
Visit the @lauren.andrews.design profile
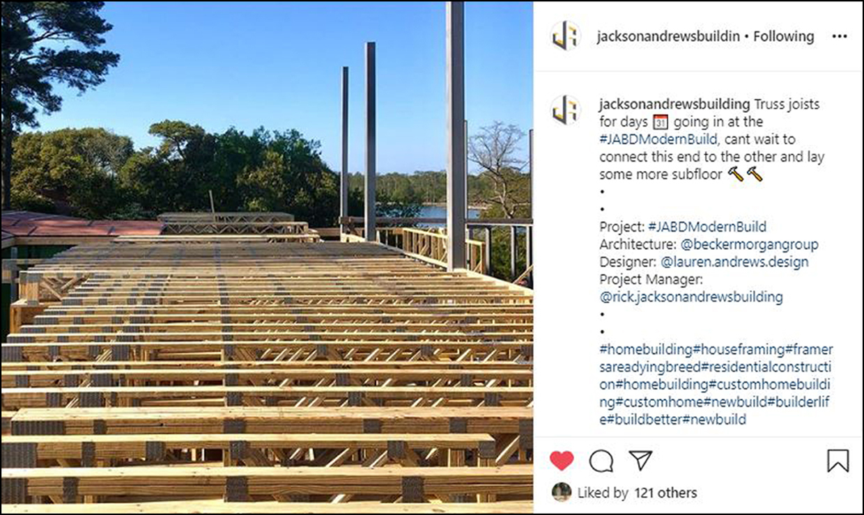click(734, 262)
